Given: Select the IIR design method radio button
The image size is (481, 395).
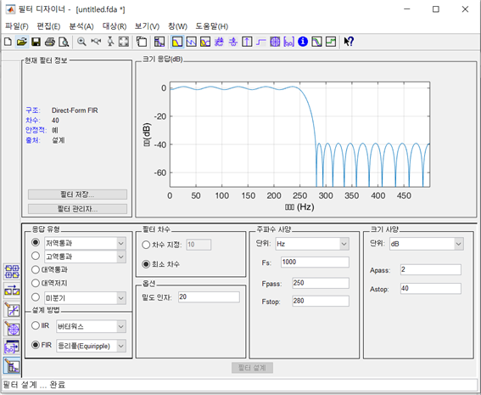Looking at the screenshot, I should point(36,325).
